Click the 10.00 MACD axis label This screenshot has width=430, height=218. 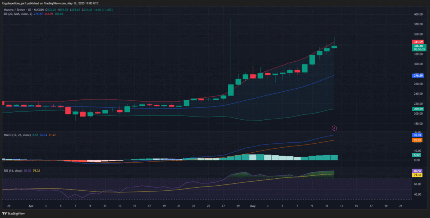(417, 151)
